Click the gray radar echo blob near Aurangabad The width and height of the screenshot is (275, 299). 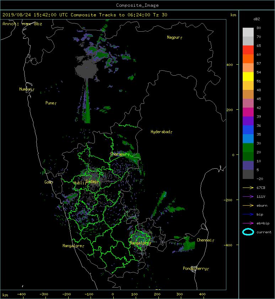pyautogui.click(x=86, y=69)
